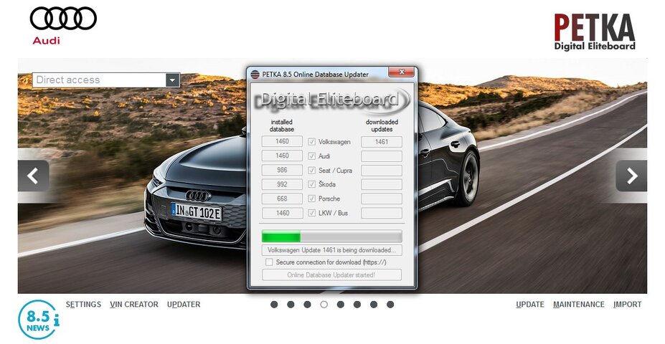Open the 8.5 News info badge
Viewport: 665px width, 344px height.
[x=38, y=320]
